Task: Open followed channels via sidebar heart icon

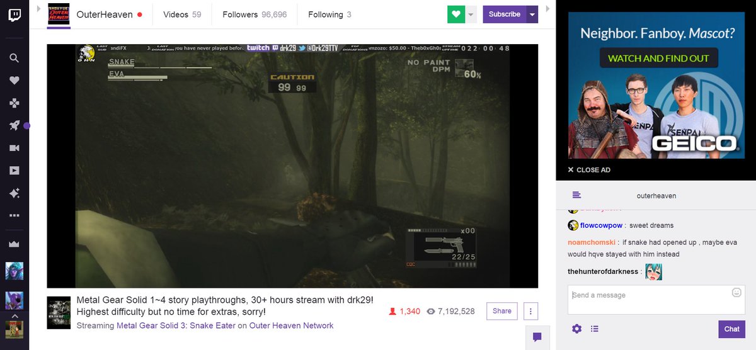Action: [x=14, y=81]
